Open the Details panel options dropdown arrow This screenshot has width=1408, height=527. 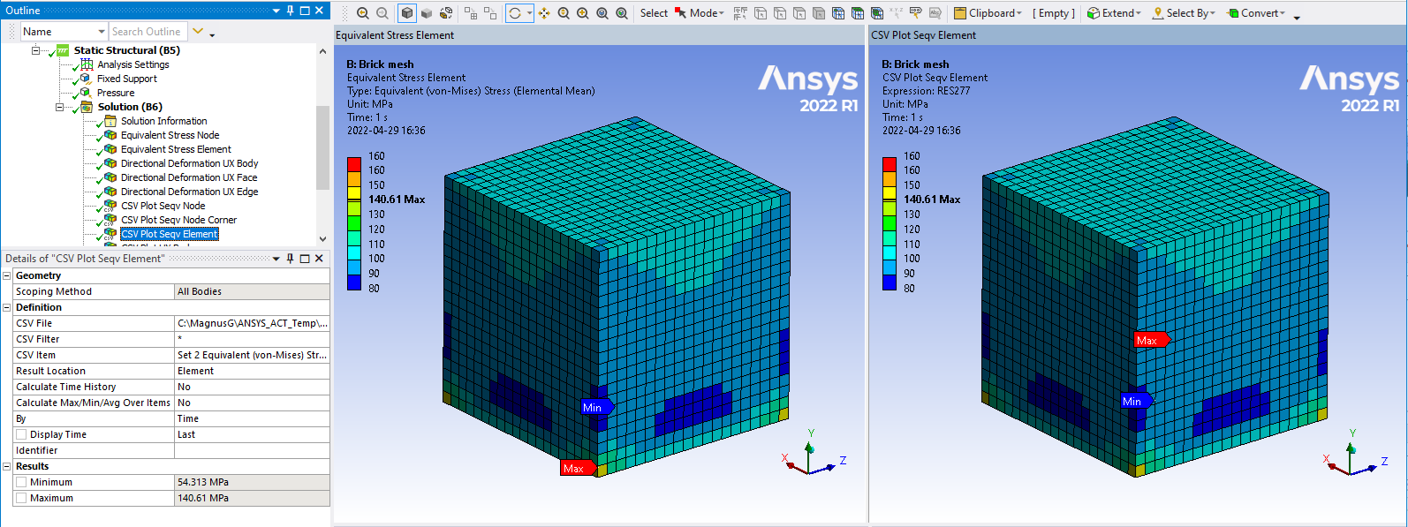click(x=276, y=259)
